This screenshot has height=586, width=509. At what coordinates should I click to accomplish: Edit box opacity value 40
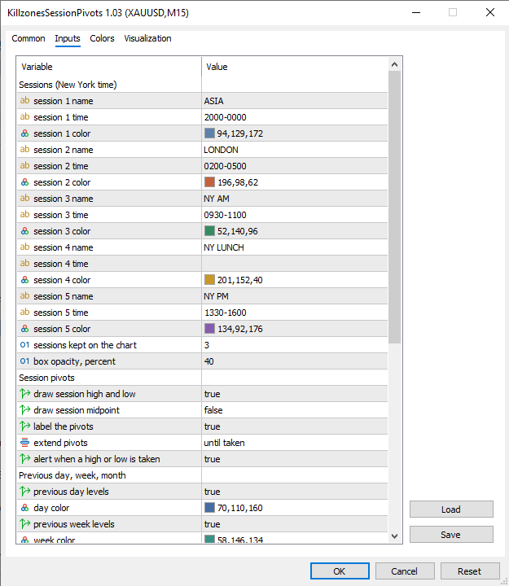294,361
